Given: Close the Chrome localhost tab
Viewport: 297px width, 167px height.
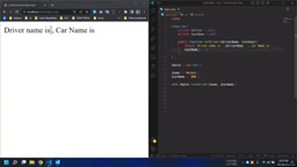Looking at the screenshot, I should click(45, 5).
